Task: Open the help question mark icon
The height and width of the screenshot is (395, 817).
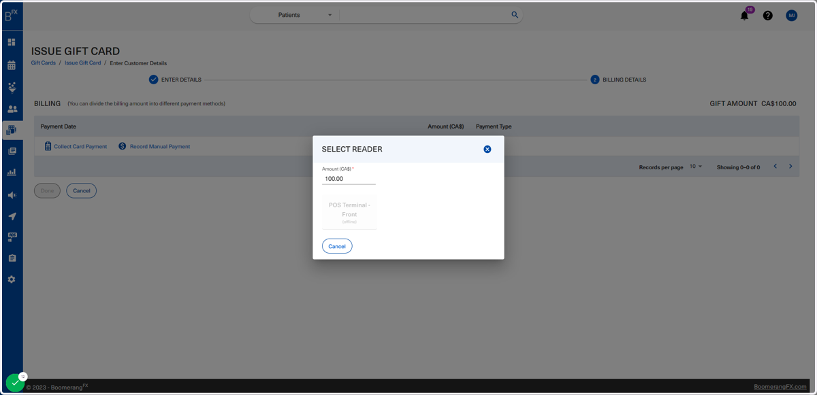Action: coord(768,16)
